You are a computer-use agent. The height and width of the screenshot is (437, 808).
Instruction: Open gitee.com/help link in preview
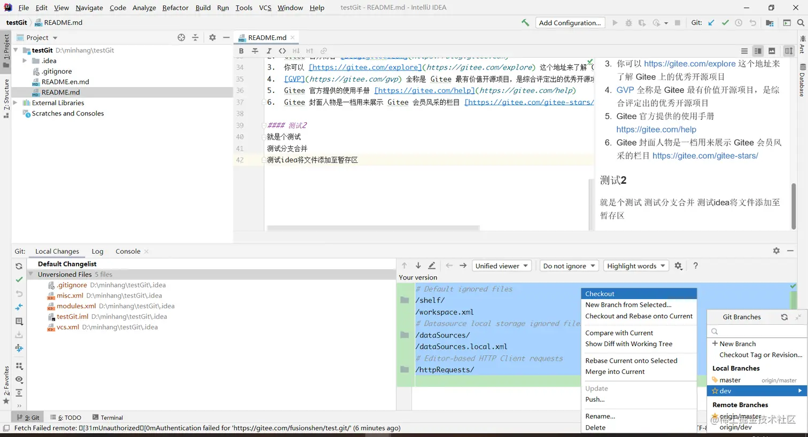pyautogui.click(x=656, y=129)
